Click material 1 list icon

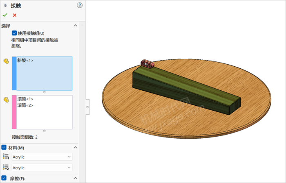tap(6, 157)
